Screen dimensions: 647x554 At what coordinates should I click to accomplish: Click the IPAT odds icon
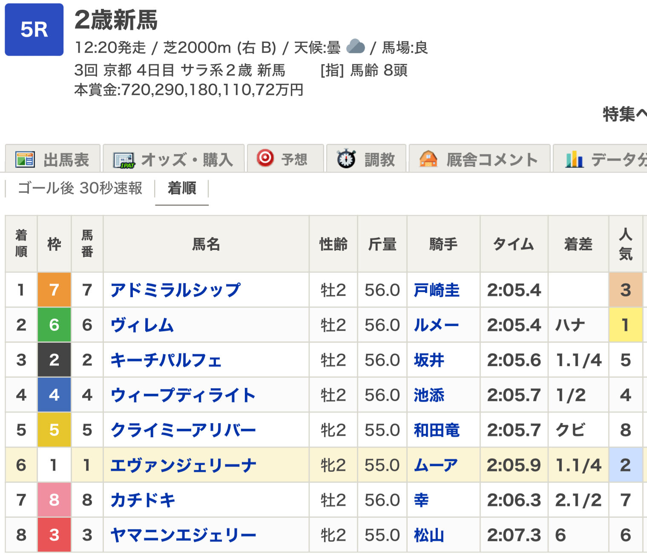(x=124, y=161)
